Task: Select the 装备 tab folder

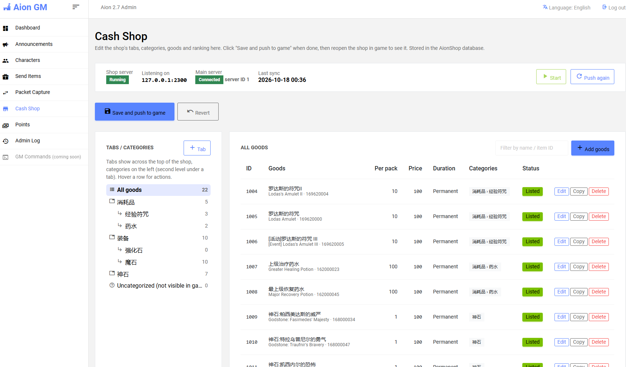Action: tap(158, 238)
